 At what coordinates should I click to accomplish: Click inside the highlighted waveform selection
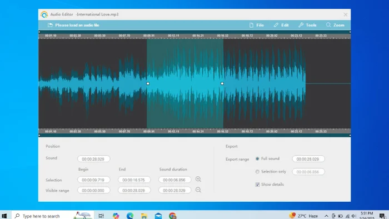click(185, 83)
